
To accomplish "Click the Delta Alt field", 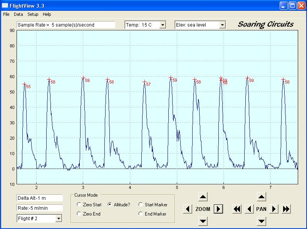I will pyautogui.click(x=40, y=198).
